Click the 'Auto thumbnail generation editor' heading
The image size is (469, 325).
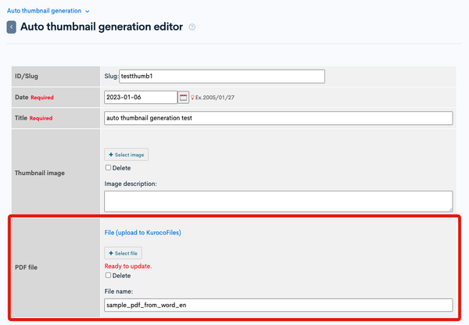point(102,27)
